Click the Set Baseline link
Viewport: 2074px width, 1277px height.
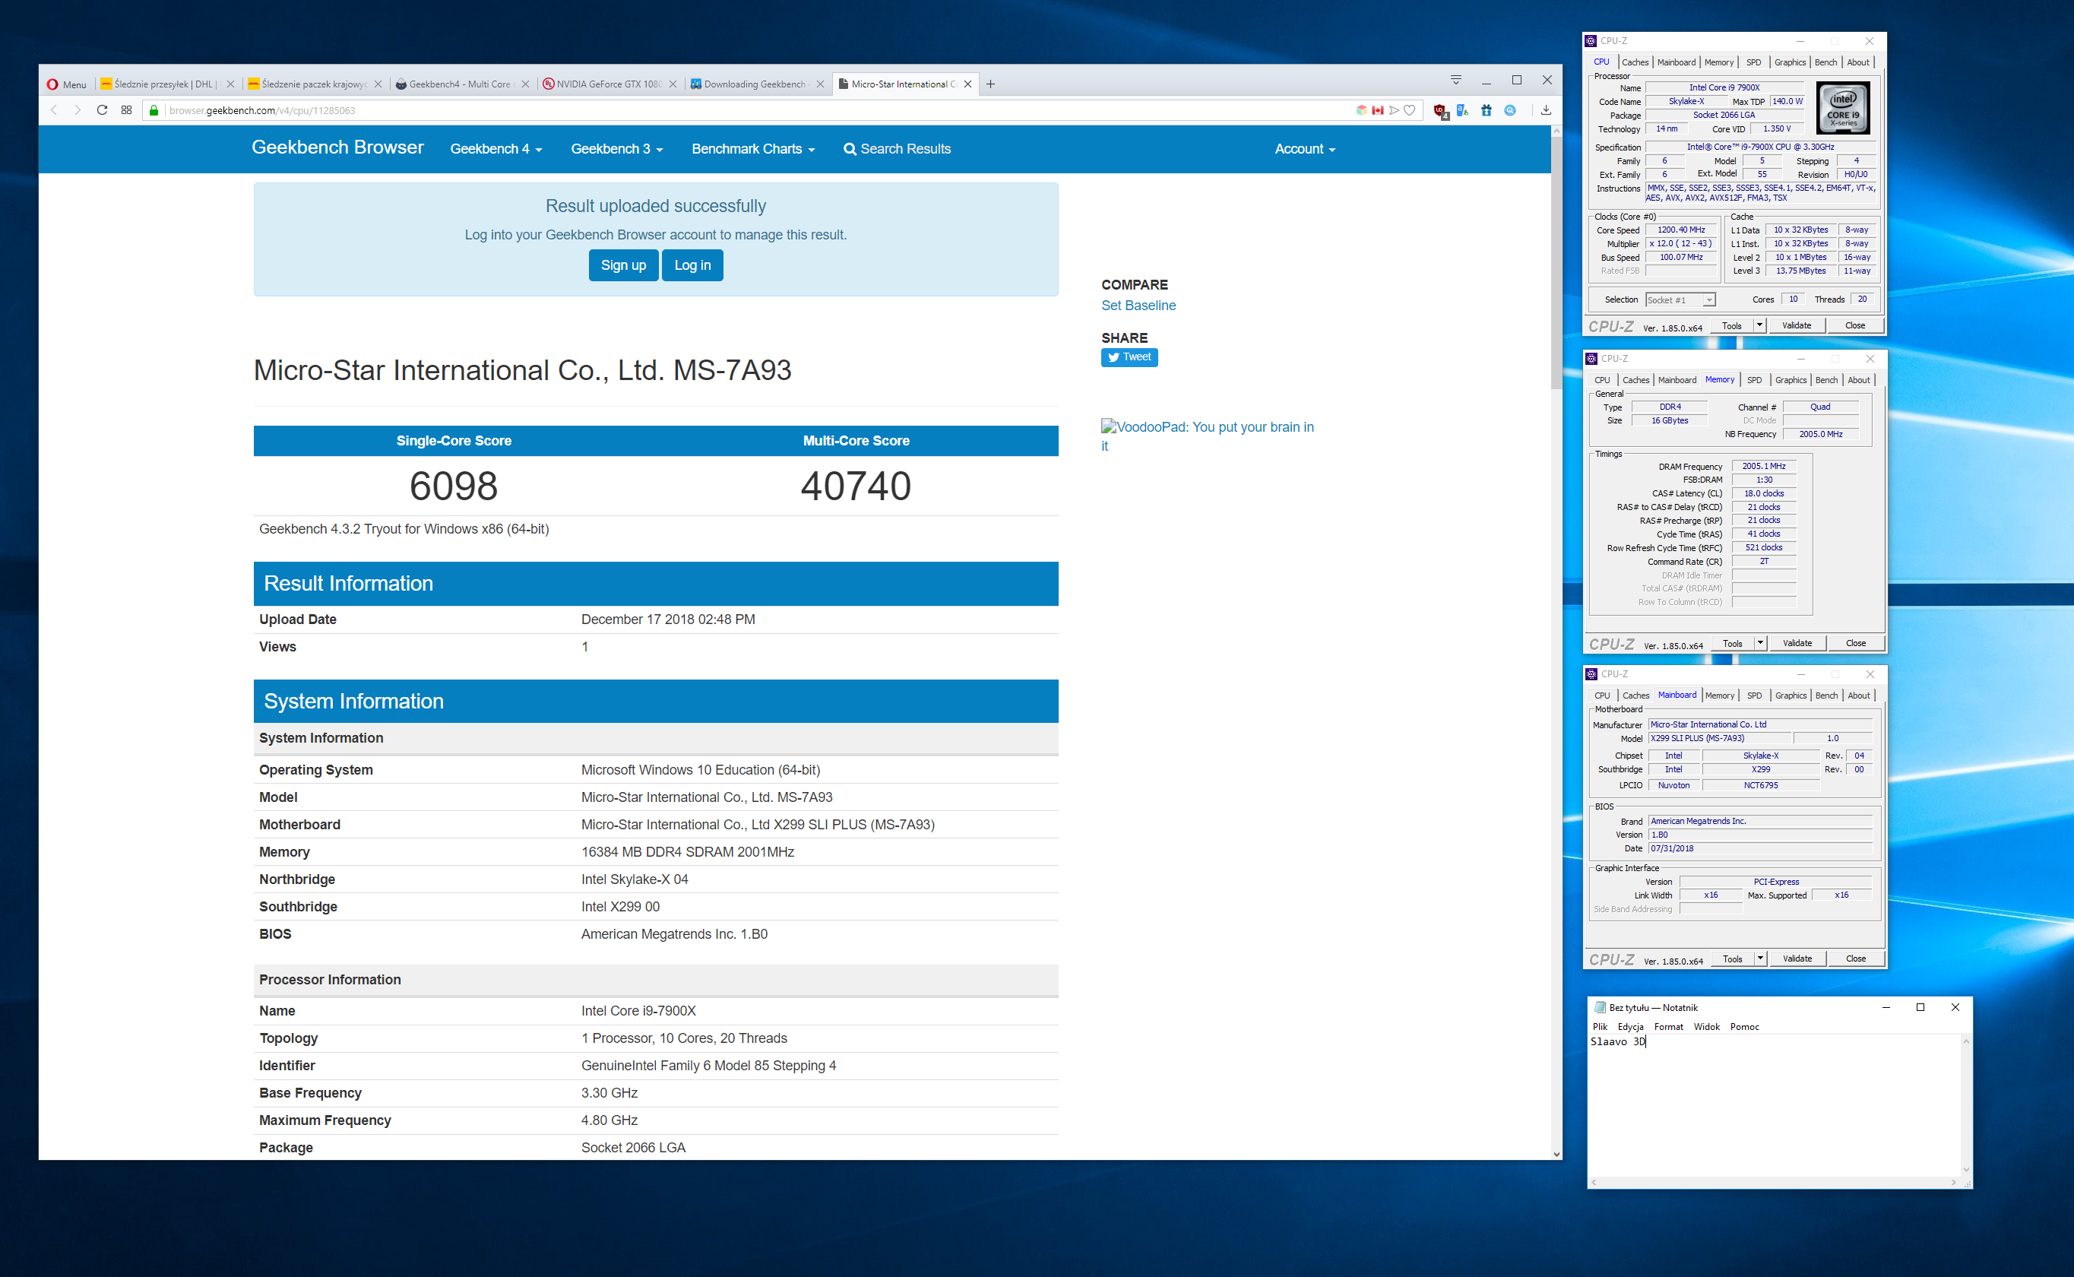[x=1138, y=306]
